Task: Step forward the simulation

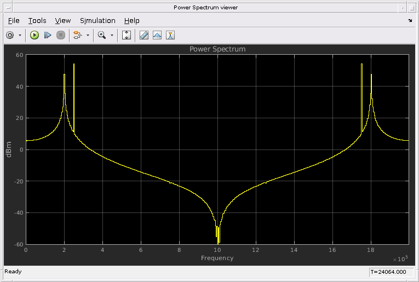Action: [x=48, y=35]
